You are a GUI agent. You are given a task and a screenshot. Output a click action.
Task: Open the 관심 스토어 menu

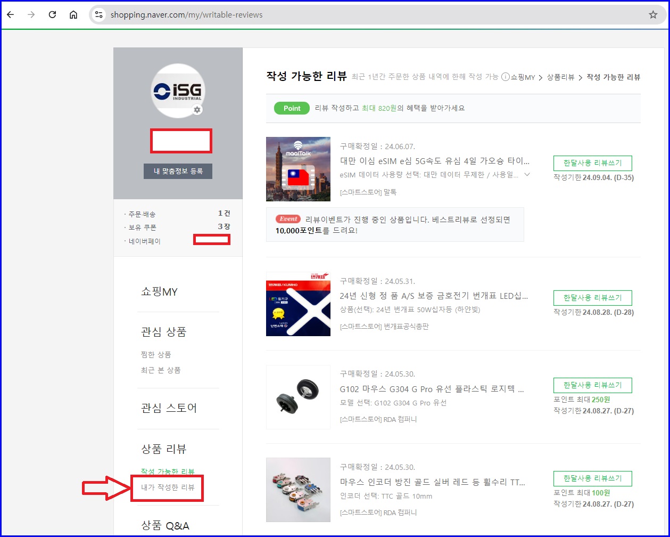point(169,408)
